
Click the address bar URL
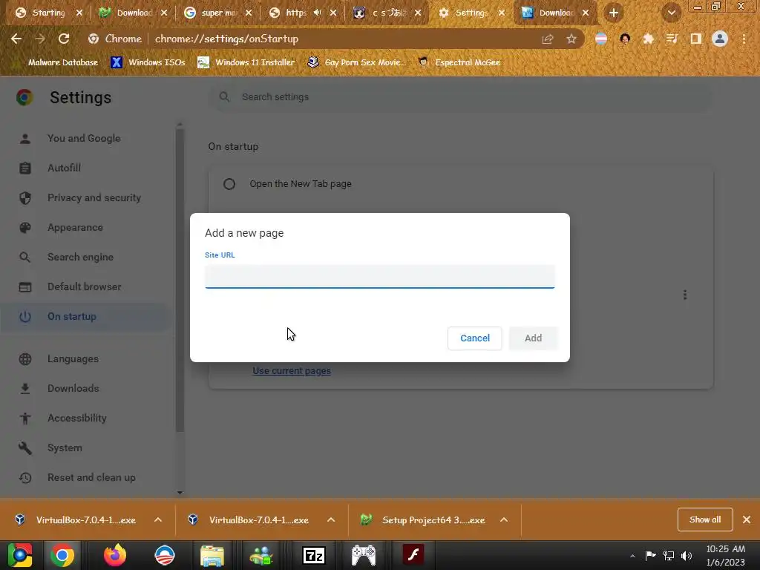click(x=226, y=39)
